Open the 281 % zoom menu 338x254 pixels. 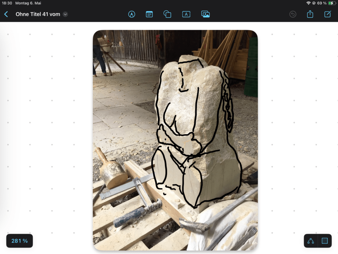pos(19,241)
